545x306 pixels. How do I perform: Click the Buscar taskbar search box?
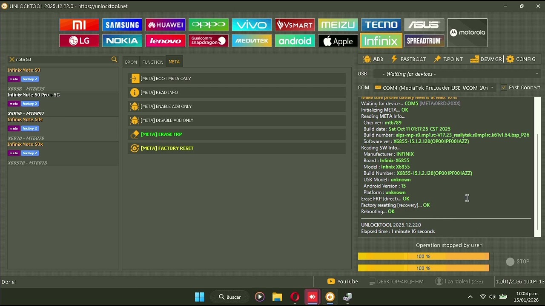[229, 297]
